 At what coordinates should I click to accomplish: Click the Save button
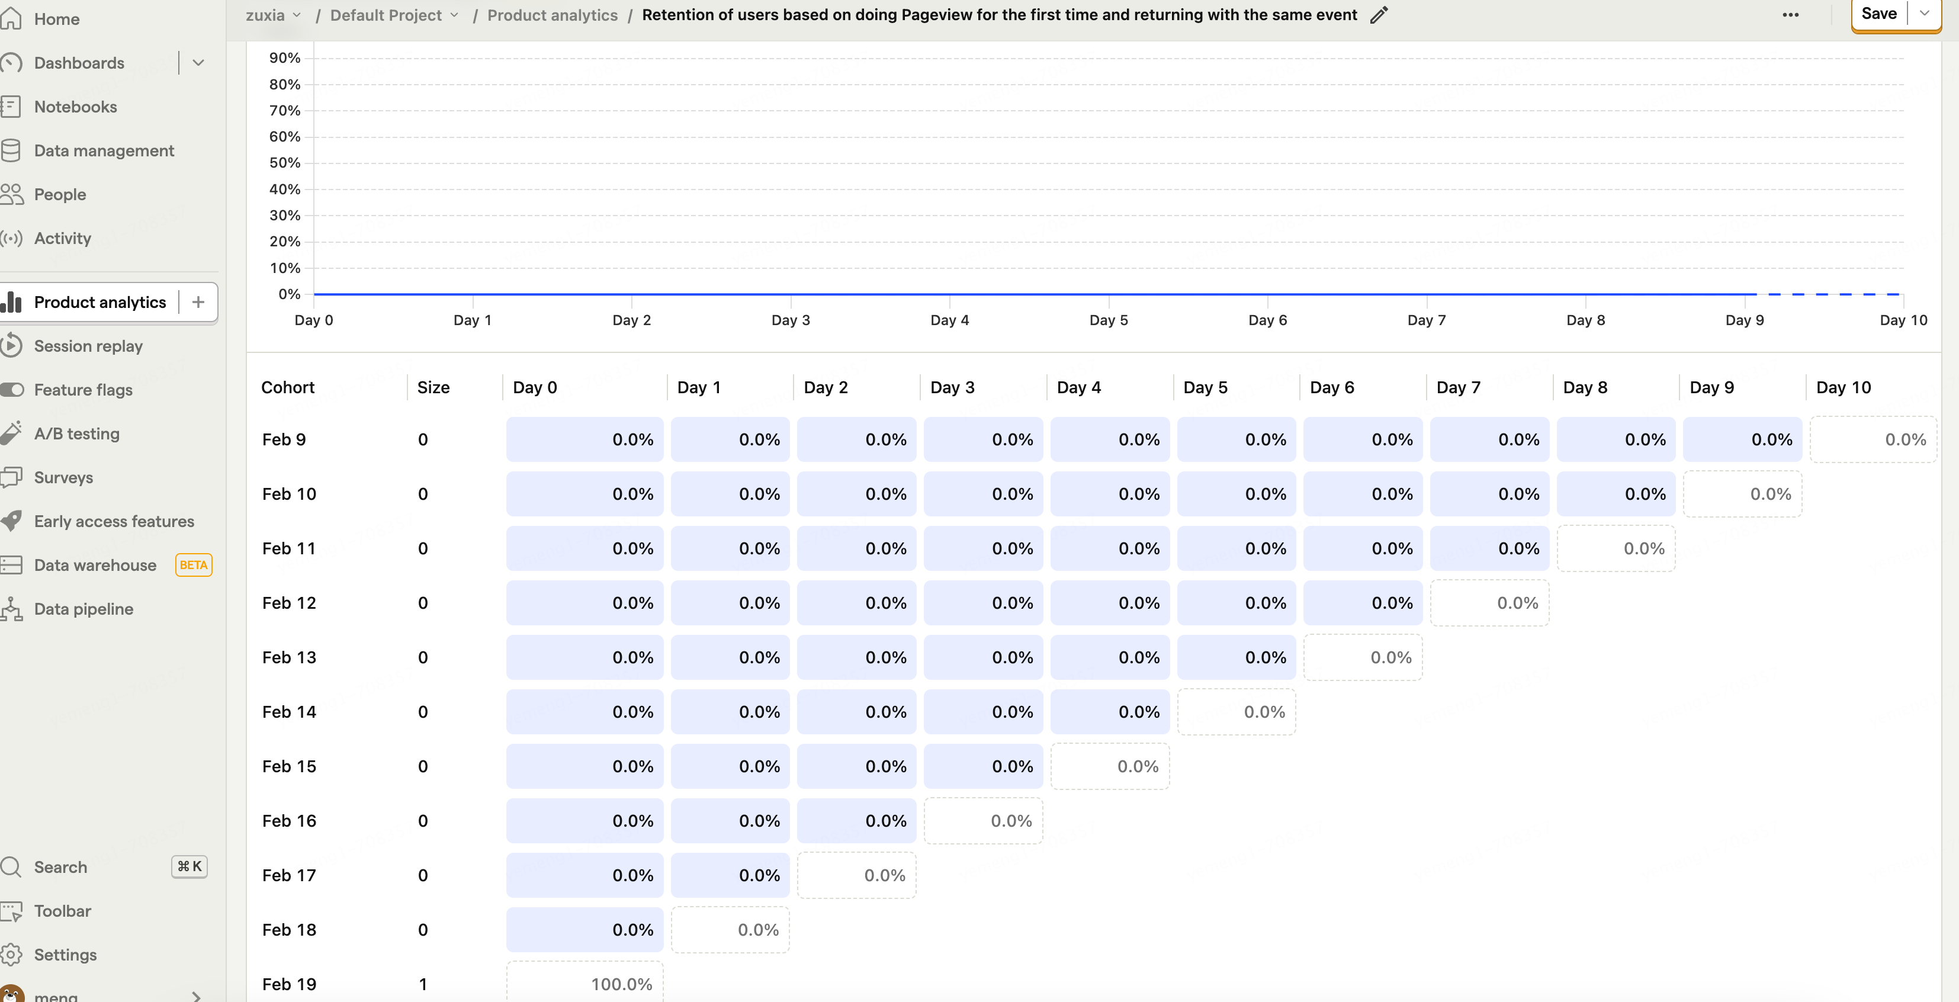(1878, 14)
